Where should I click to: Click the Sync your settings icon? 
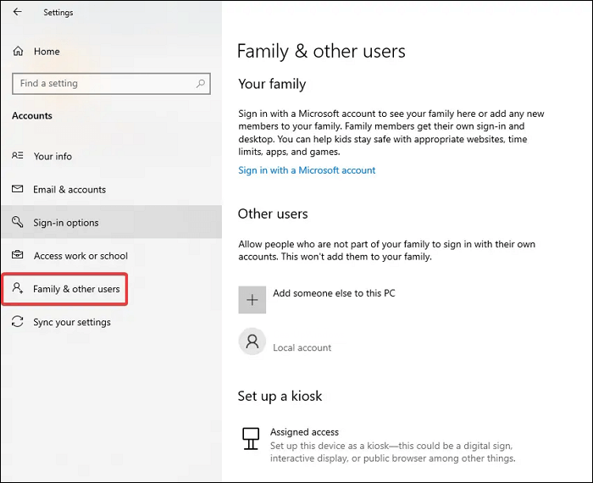point(18,322)
